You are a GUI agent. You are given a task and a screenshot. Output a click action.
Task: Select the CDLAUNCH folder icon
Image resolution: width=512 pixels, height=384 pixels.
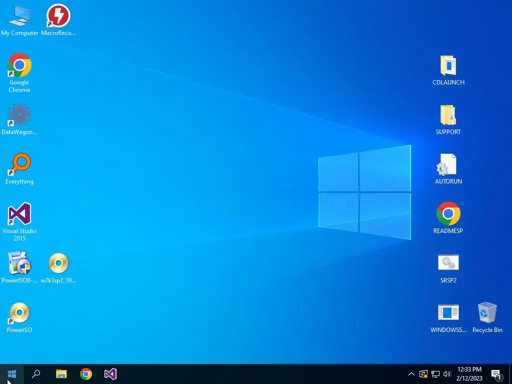point(448,70)
